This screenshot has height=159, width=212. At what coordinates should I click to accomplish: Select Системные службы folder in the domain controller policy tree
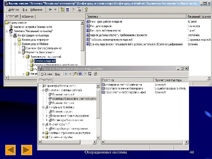pos(60,137)
